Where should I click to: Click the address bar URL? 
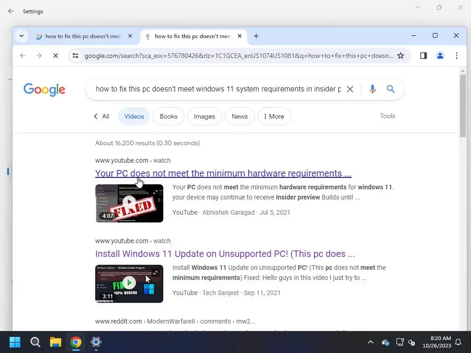tap(239, 56)
